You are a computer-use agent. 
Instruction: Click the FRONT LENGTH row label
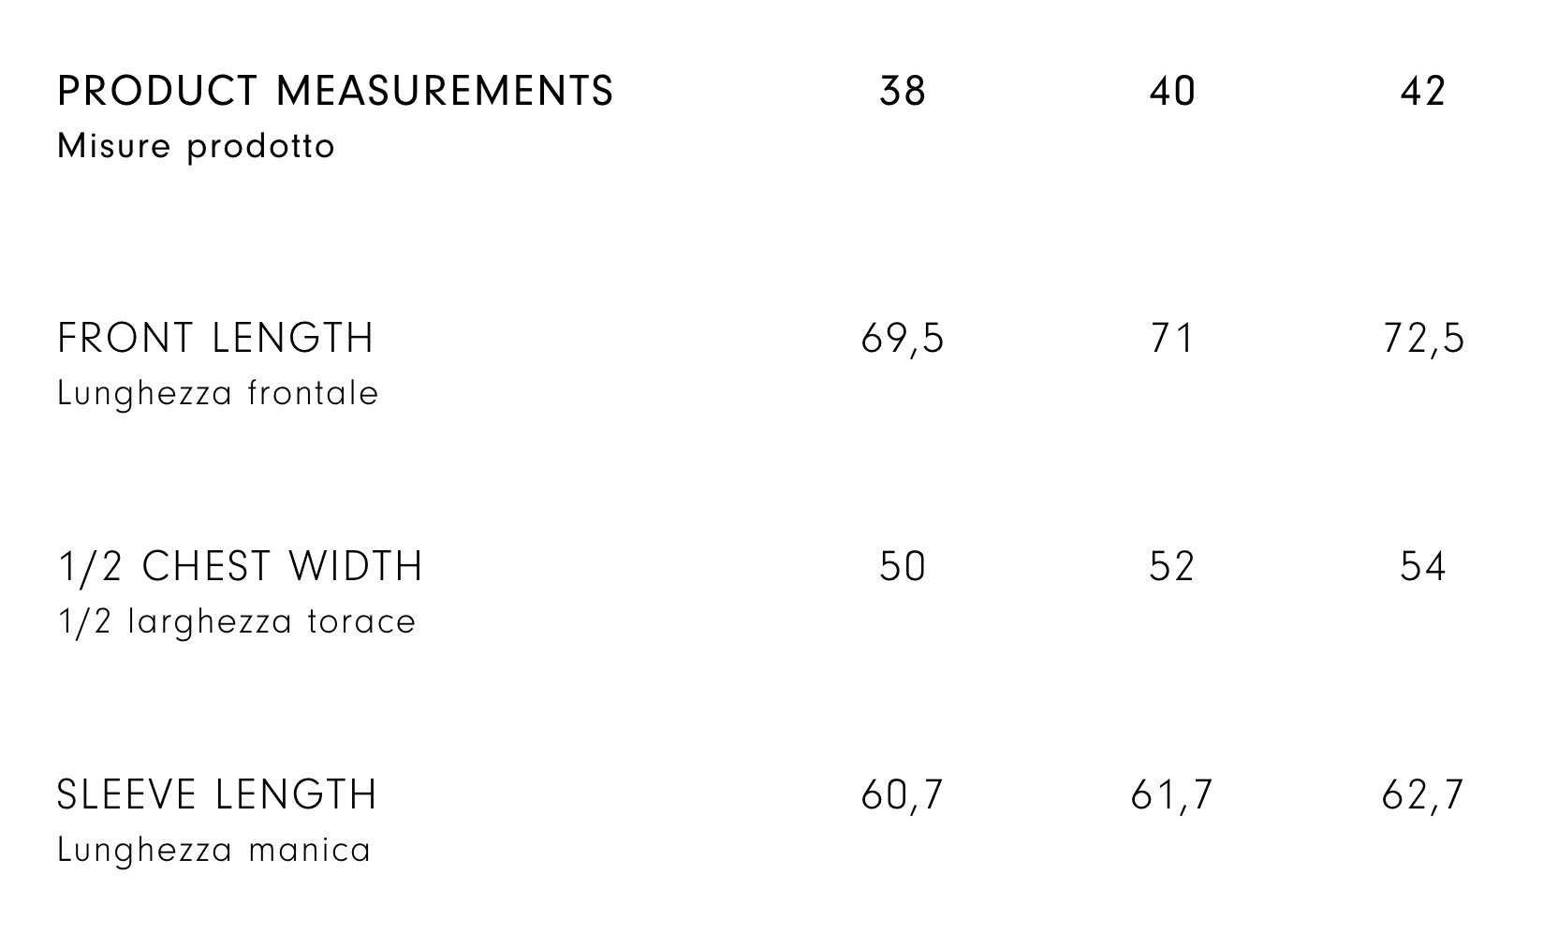215,339
